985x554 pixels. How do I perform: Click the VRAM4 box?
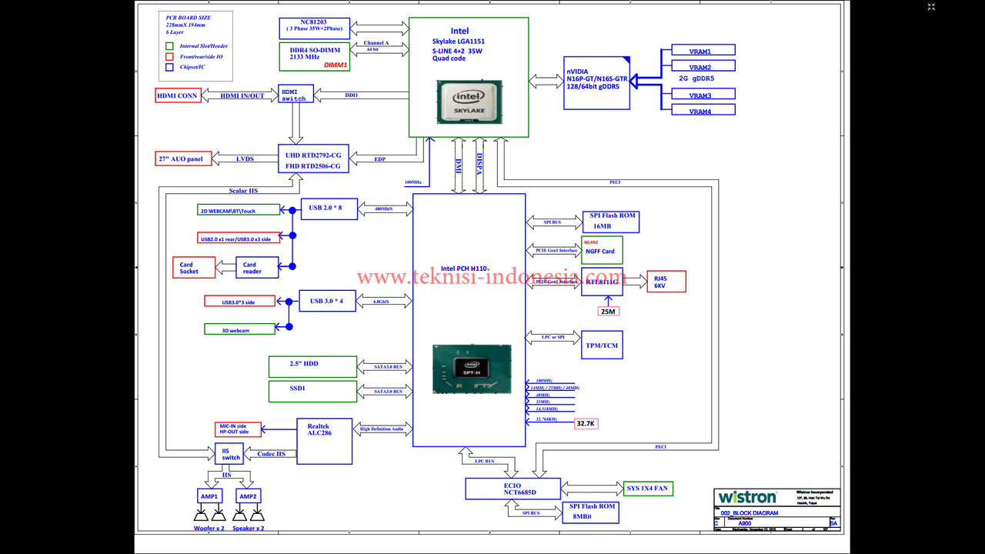(703, 111)
